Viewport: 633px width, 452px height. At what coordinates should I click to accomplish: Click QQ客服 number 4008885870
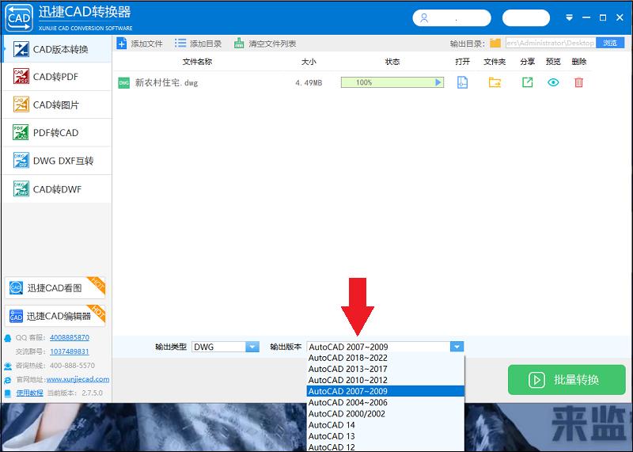(70, 337)
